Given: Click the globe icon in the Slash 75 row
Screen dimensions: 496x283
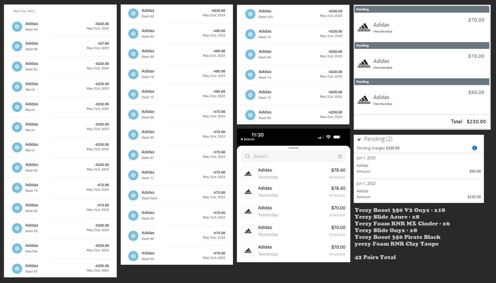Looking at the screenshot, I should (17, 188).
